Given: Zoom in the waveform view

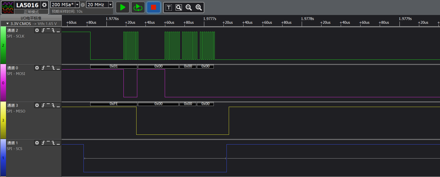Looking at the screenshot, I should (199, 7).
